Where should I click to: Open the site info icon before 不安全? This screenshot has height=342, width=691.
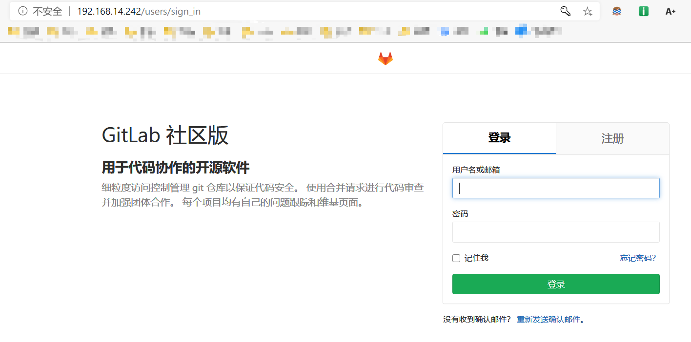click(x=22, y=11)
